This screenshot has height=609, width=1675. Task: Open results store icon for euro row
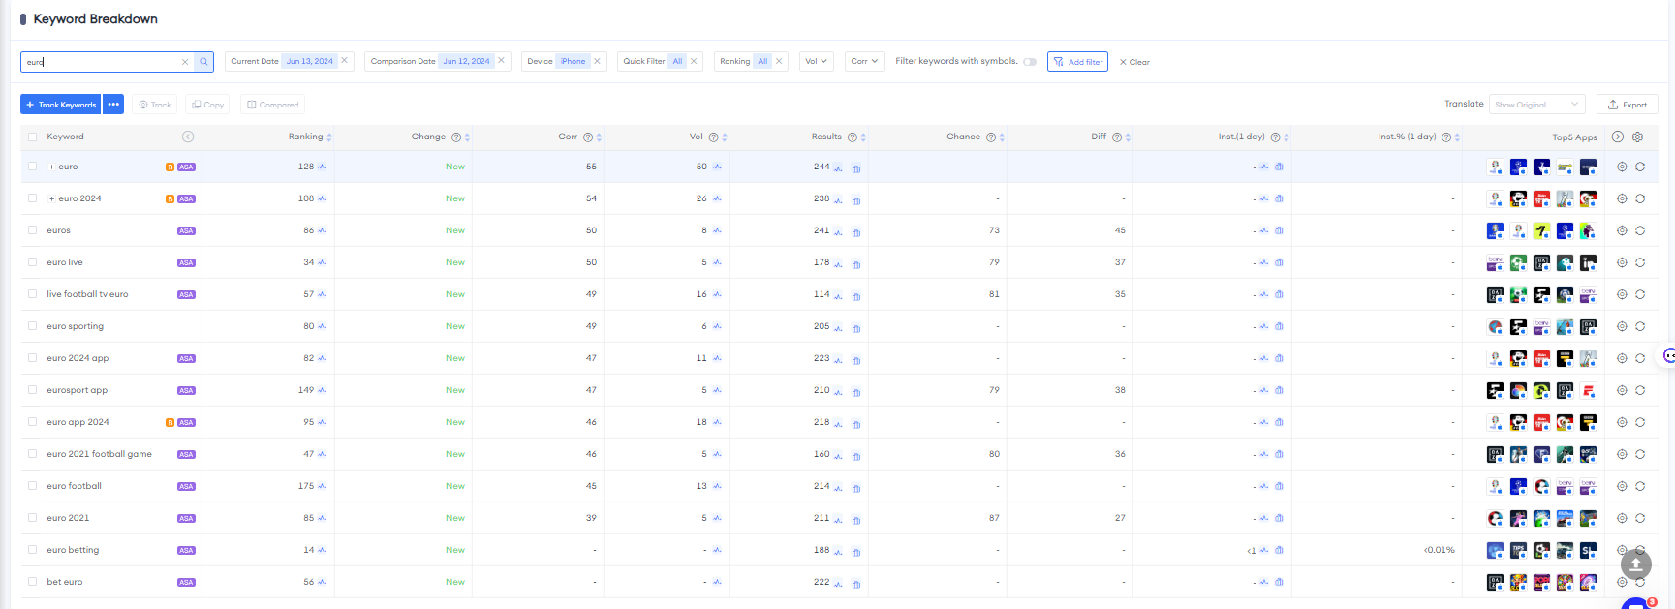tap(856, 168)
